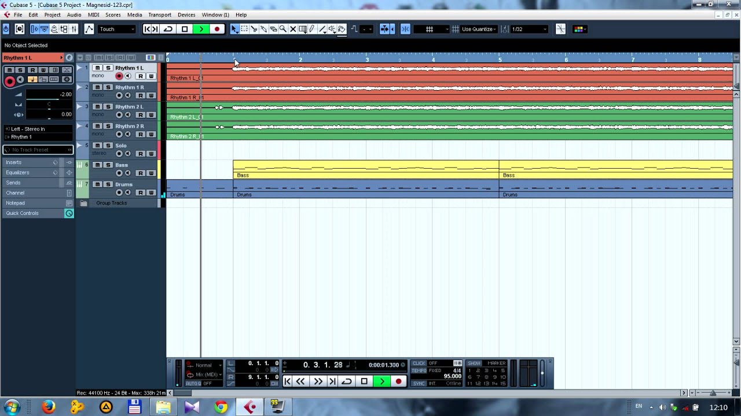The height and width of the screenshot is (416, 741).
Task: Solo the Bass track
Action: [108, 165]
